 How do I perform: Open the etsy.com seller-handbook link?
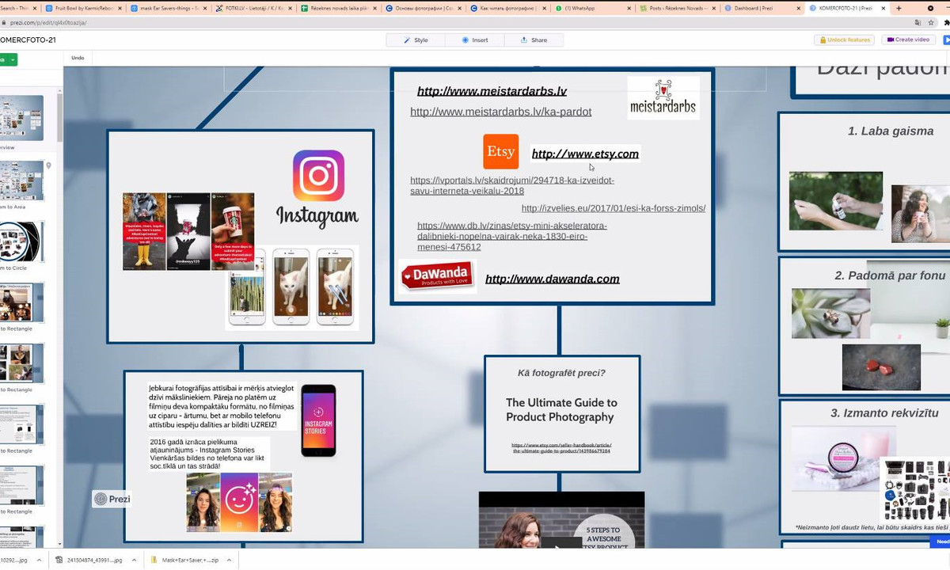pos(561,448)
